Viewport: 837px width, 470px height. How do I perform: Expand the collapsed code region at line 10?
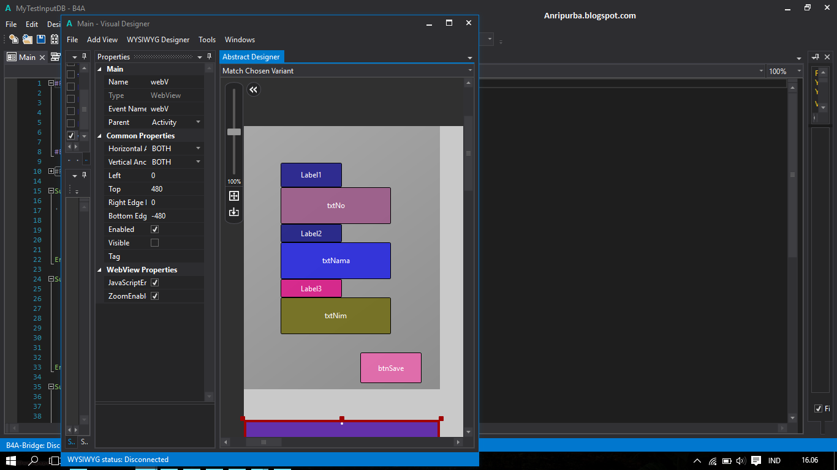[50, 171]
